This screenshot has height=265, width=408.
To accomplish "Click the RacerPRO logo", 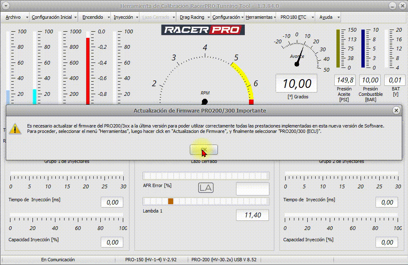I will pos(203,30).
